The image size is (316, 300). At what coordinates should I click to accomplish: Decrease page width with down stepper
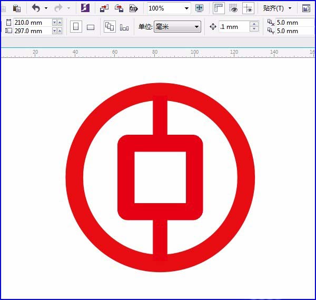[x=54, y=22]
